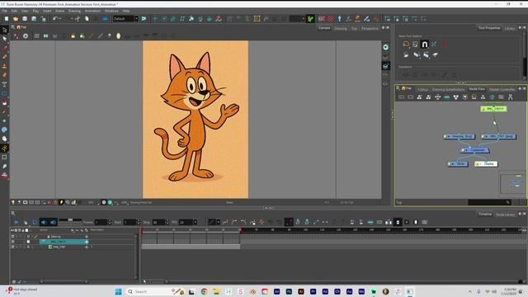This screenshot has height=297, width=528.
Task: Switch to the Perspective view tab
Action: (x=370, y=29)
